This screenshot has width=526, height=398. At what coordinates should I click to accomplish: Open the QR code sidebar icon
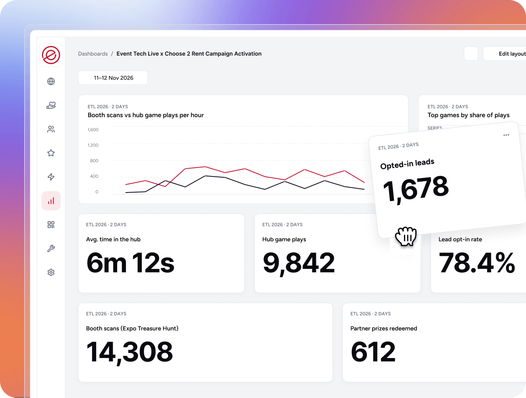[51, 225]
